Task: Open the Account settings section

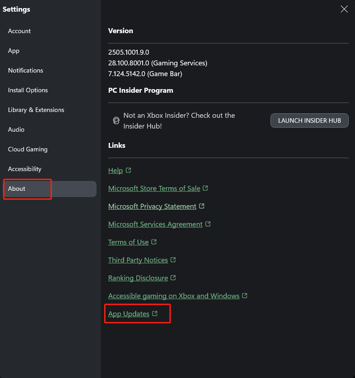Action: point(19,31)
